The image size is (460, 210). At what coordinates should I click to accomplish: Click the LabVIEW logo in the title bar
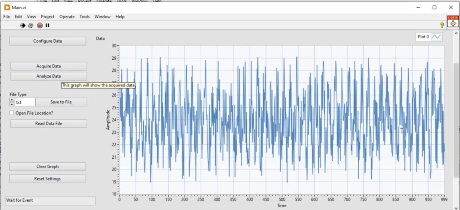[x=7, y=7]
